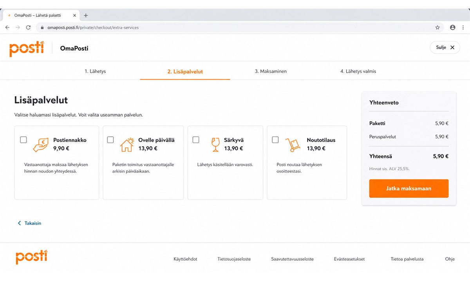
Task: Click the Lisäpalvelut page heading
Action: pyautogui.click(x=41, y=100)
